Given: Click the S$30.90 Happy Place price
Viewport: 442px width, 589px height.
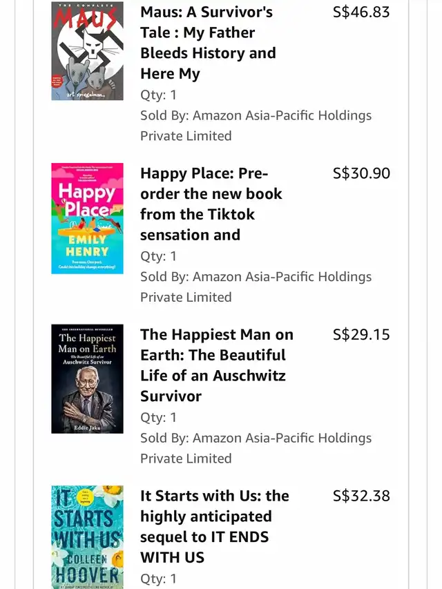Looking at the screenshot, I should [361, 173].
